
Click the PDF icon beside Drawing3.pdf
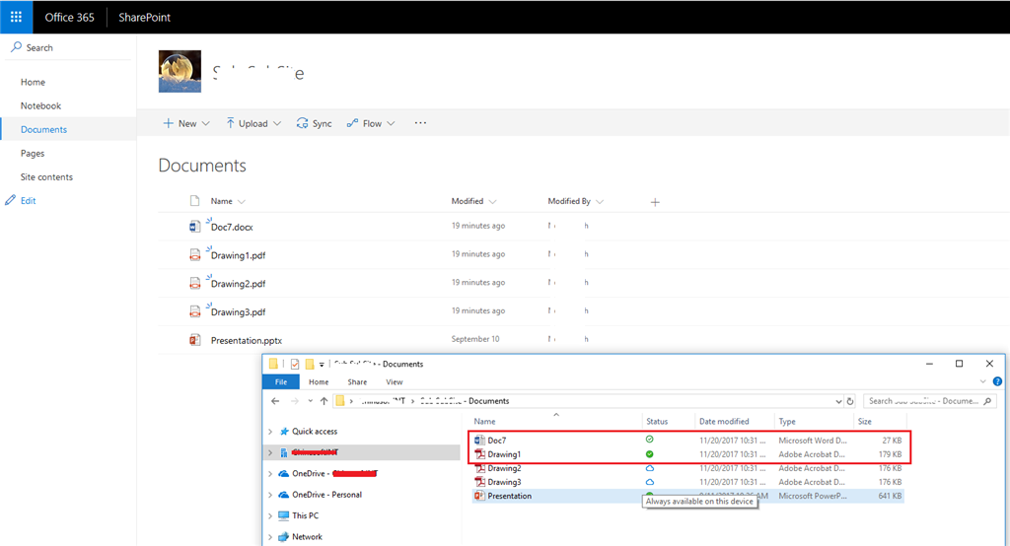pos(194,311)
